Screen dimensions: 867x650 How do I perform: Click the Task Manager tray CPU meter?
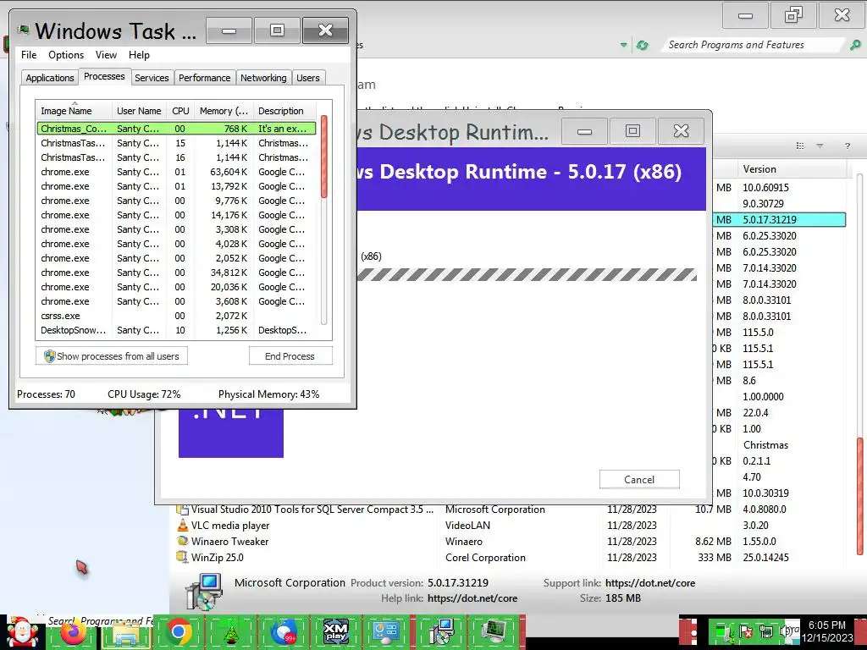coord(721,631)
